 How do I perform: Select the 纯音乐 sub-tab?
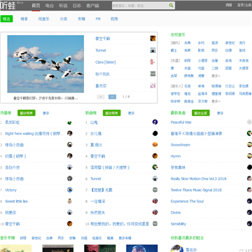pos(44,19)
